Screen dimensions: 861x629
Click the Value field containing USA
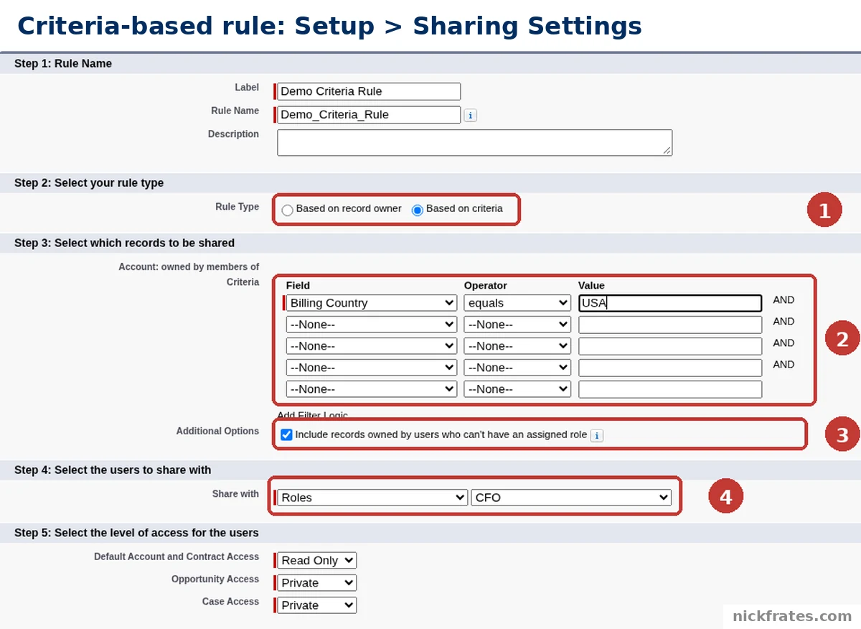[670, 303]
